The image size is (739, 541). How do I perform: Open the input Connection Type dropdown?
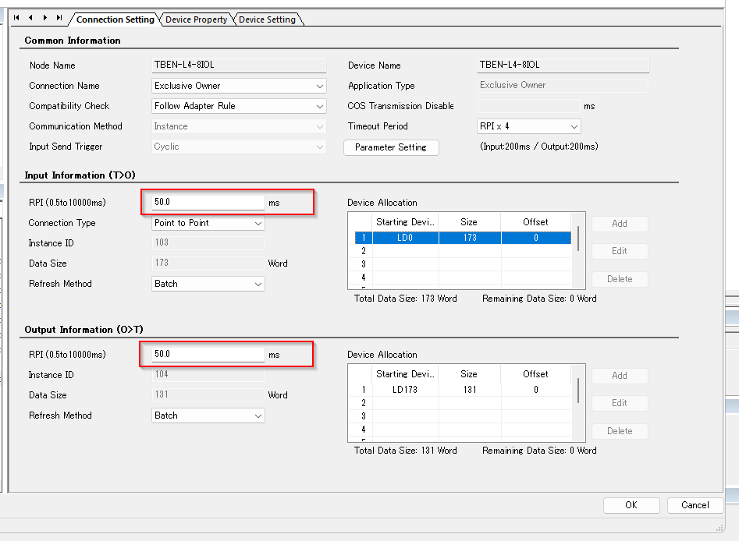tap(208, 223)
